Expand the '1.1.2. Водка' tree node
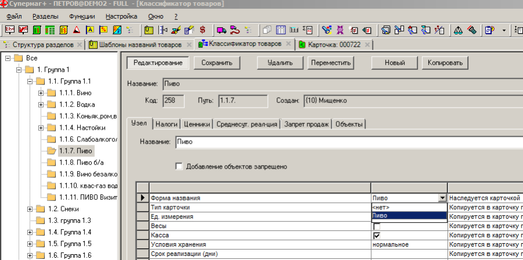Viewport: 523px width, 260px height. 41,105
